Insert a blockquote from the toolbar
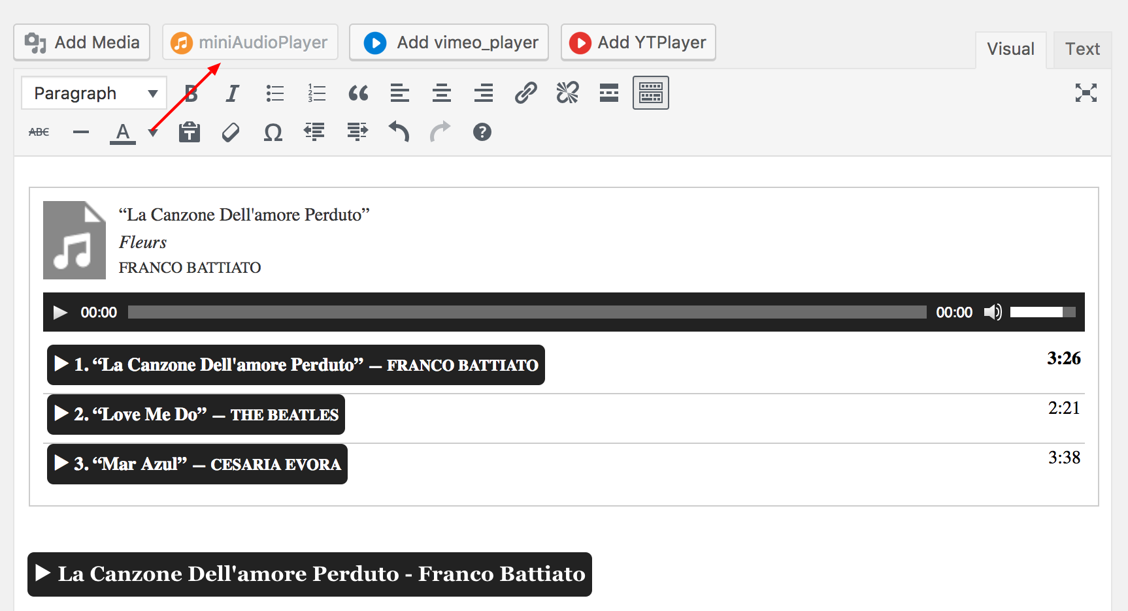The image size is (1128, 611). (358, 93)
